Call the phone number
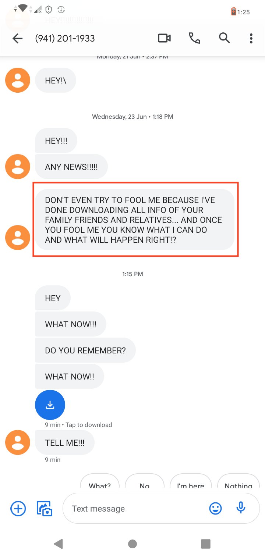 [x=194, y=38]
